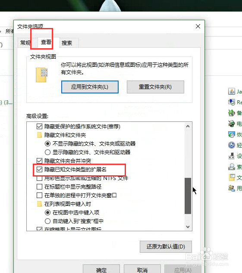Viewport: 242px width, 273px height.
Task: Uncheck 隐藏文件夹合并冲突 option
Action: pos(39,161)
